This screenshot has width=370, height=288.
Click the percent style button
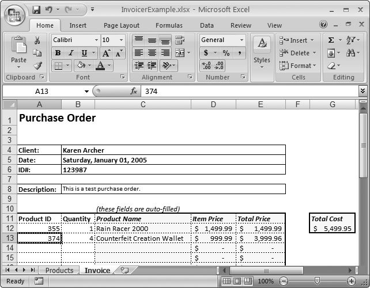click(x=225, y=53)
